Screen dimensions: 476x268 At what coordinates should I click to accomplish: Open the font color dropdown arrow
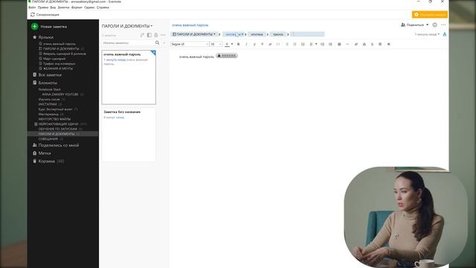click(x=232, y=44)
